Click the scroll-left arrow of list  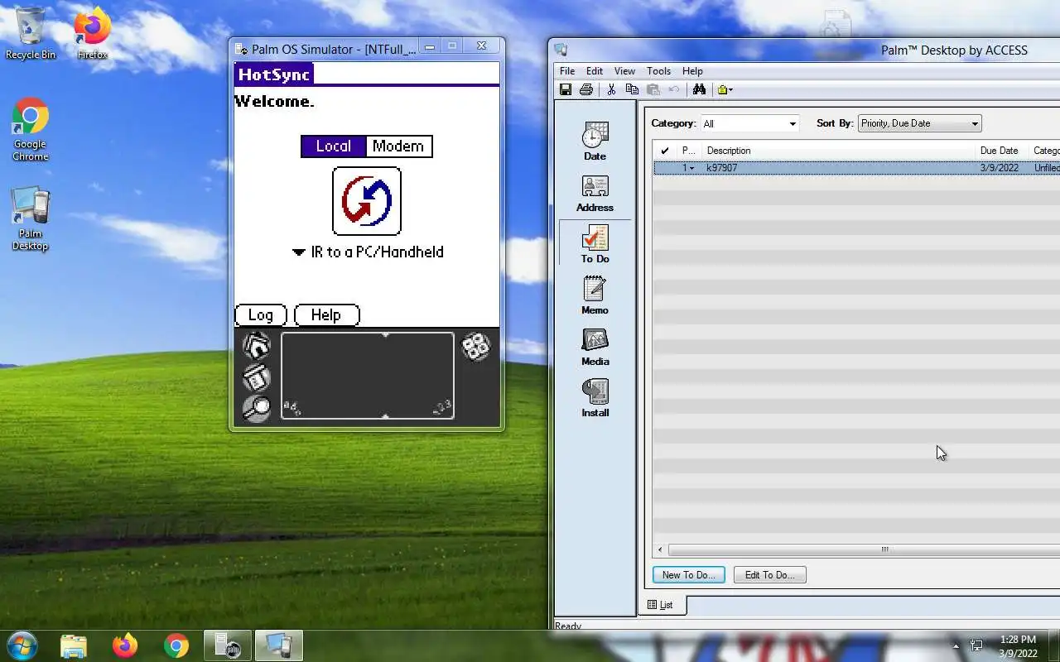click(660, 549)
